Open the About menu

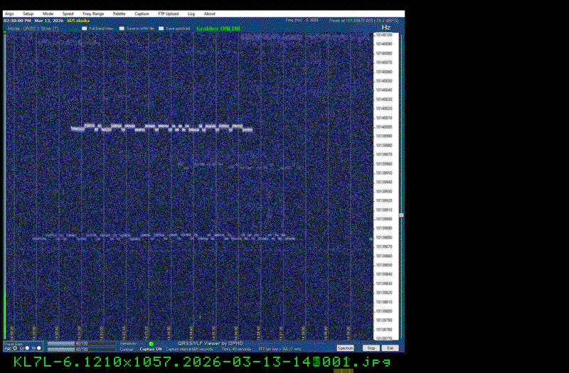tap(210, 13)
